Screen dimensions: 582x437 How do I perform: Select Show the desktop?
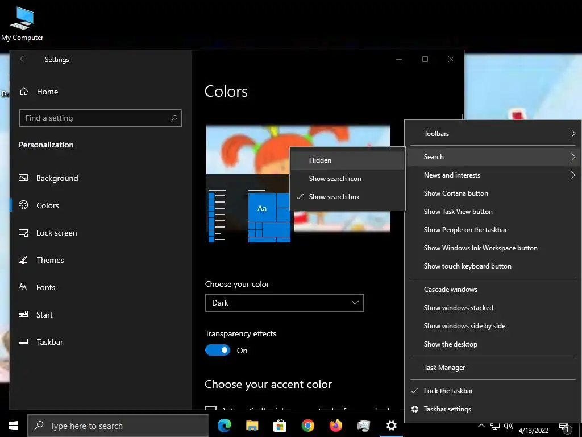coord(494,344)
